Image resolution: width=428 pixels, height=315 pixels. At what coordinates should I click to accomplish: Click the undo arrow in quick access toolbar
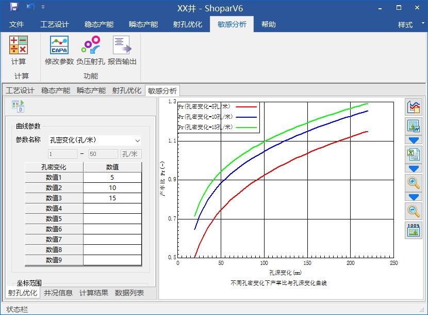[x=30, y=7]
